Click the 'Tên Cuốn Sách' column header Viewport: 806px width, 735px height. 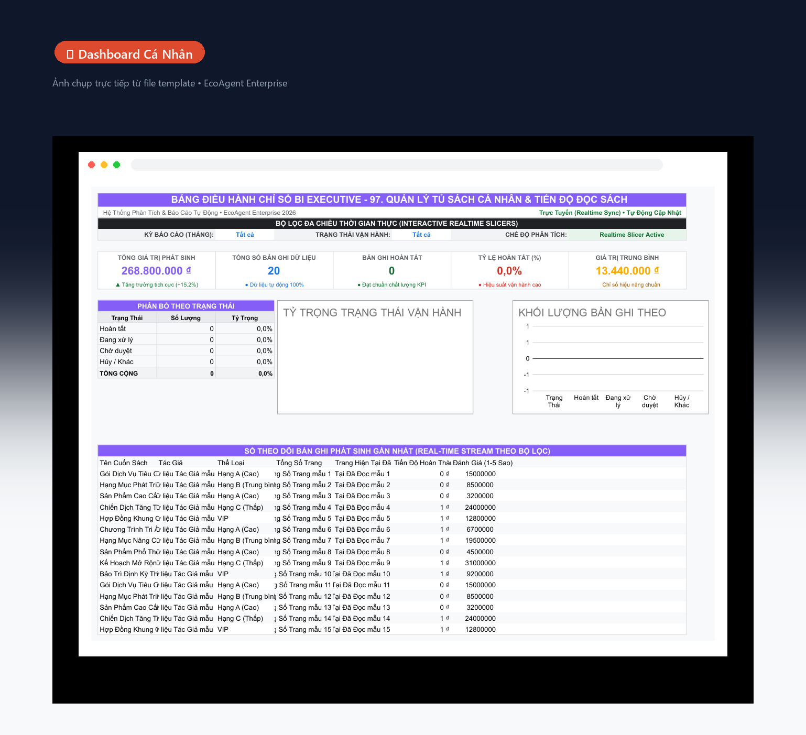pos(124,463)
